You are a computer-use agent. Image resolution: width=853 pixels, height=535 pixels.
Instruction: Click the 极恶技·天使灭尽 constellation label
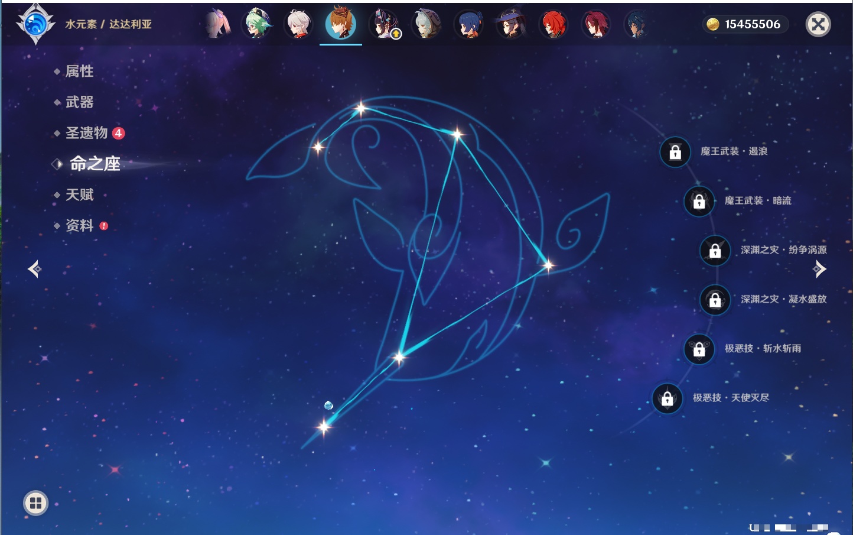coord(731,397)
